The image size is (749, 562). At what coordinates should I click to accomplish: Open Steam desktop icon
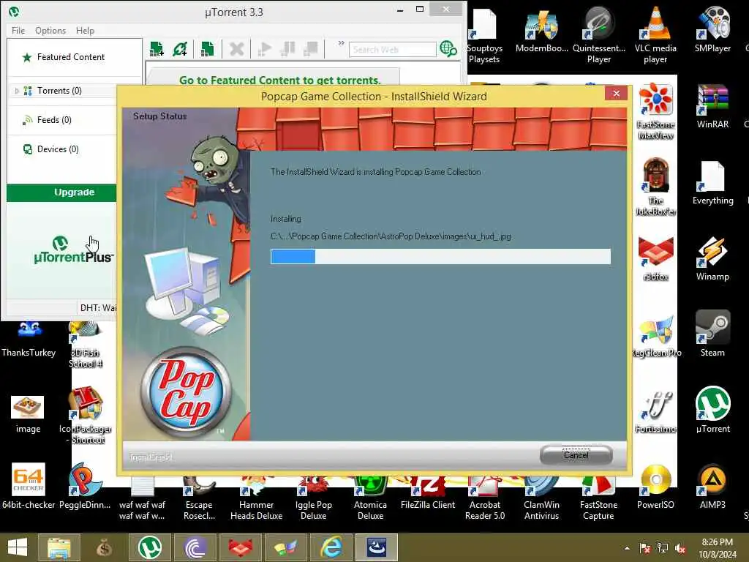tap(712, 334)
